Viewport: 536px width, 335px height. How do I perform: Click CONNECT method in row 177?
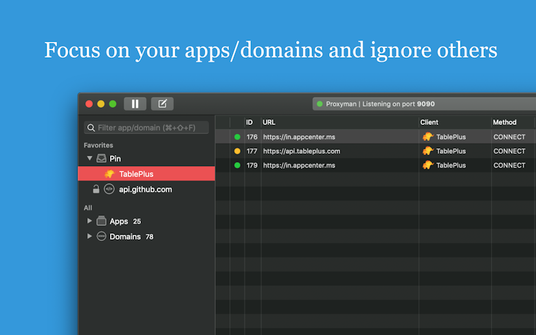click(x=509, y=151)
